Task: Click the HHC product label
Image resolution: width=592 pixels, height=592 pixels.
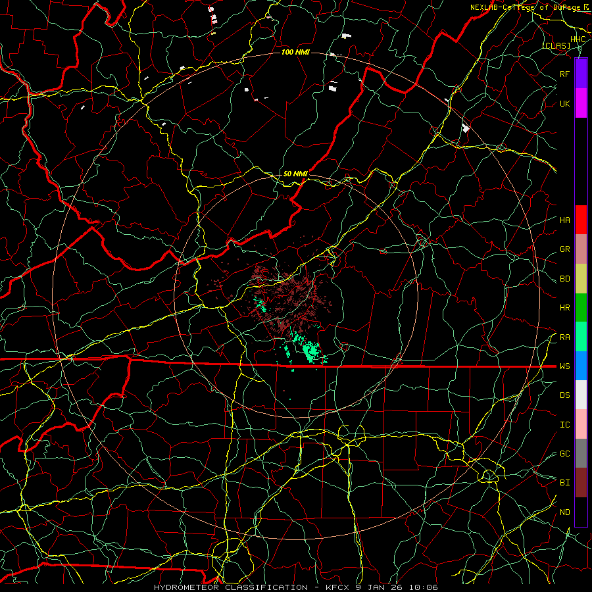Action: point(578,39)
